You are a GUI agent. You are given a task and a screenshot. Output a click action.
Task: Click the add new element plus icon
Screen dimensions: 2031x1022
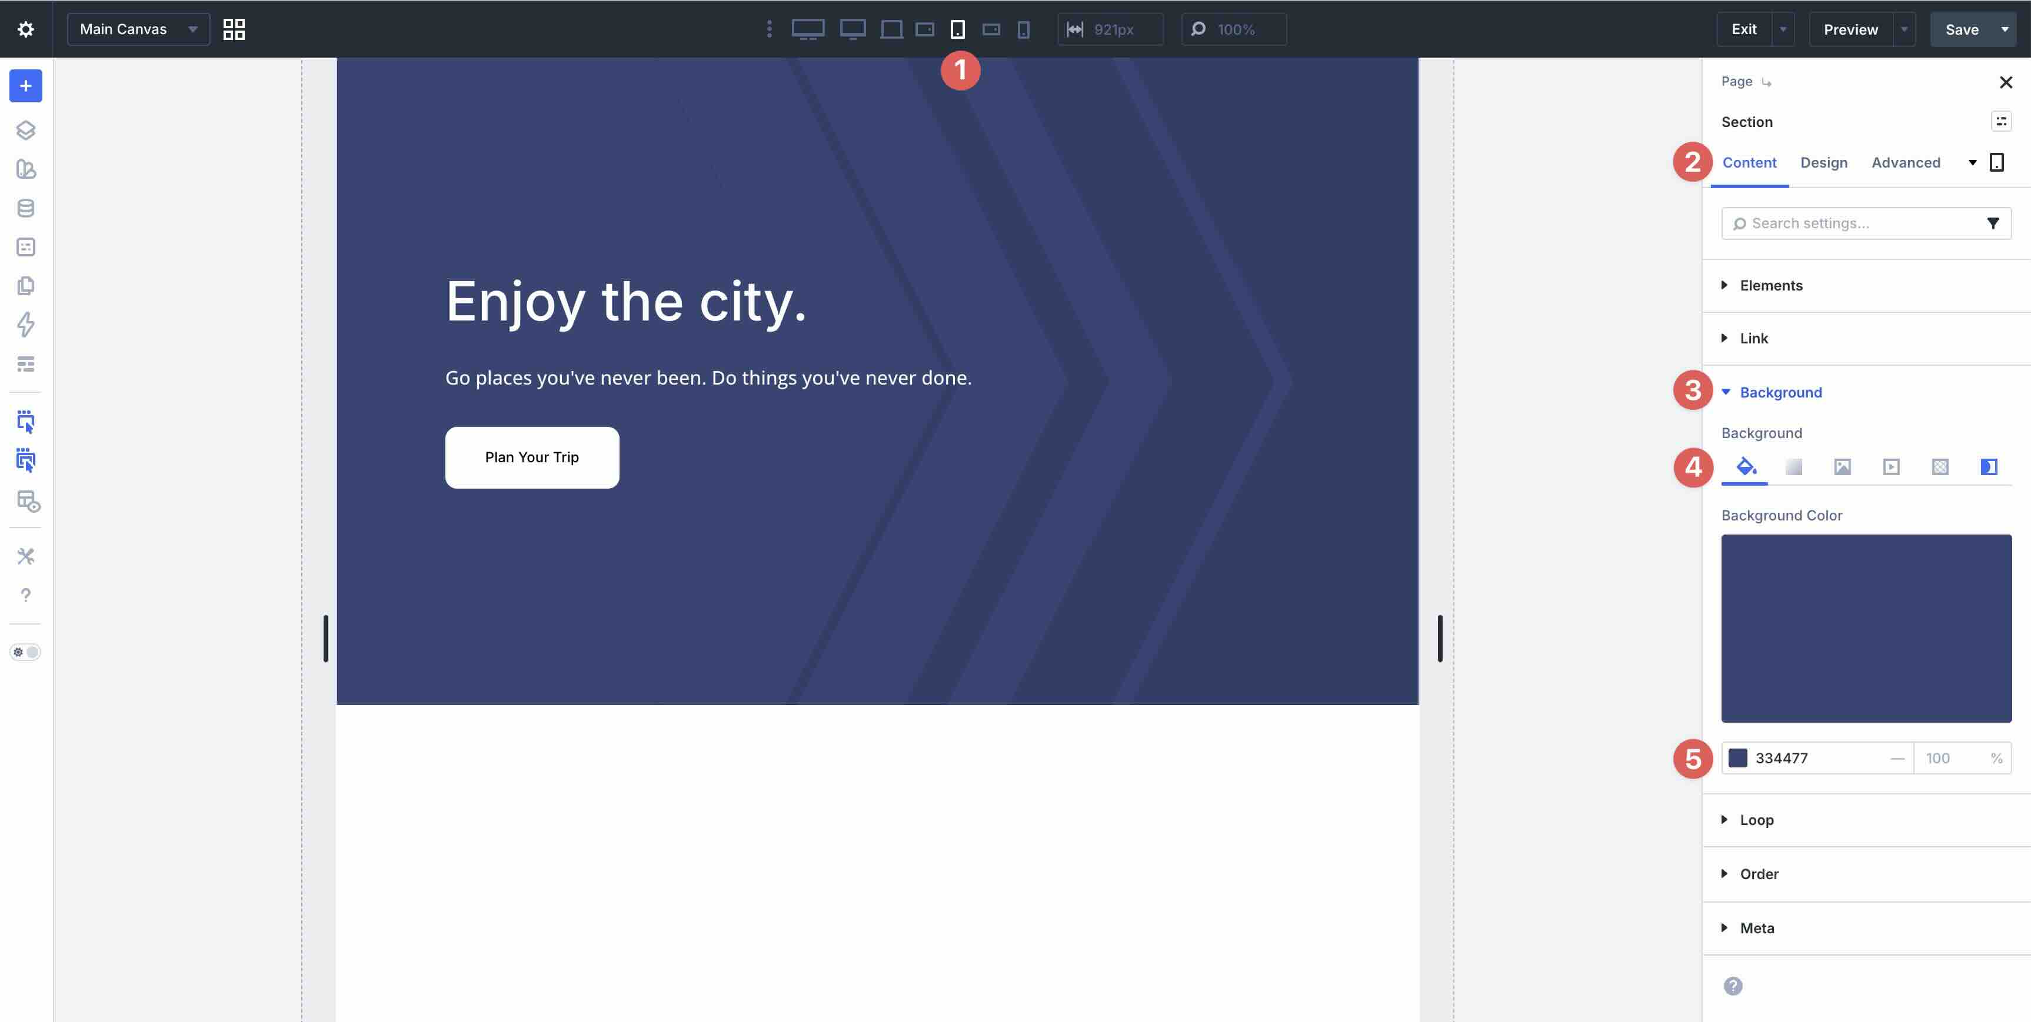pos(26,86)
